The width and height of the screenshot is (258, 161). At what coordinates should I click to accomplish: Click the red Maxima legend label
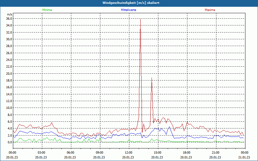coord(210,10)
